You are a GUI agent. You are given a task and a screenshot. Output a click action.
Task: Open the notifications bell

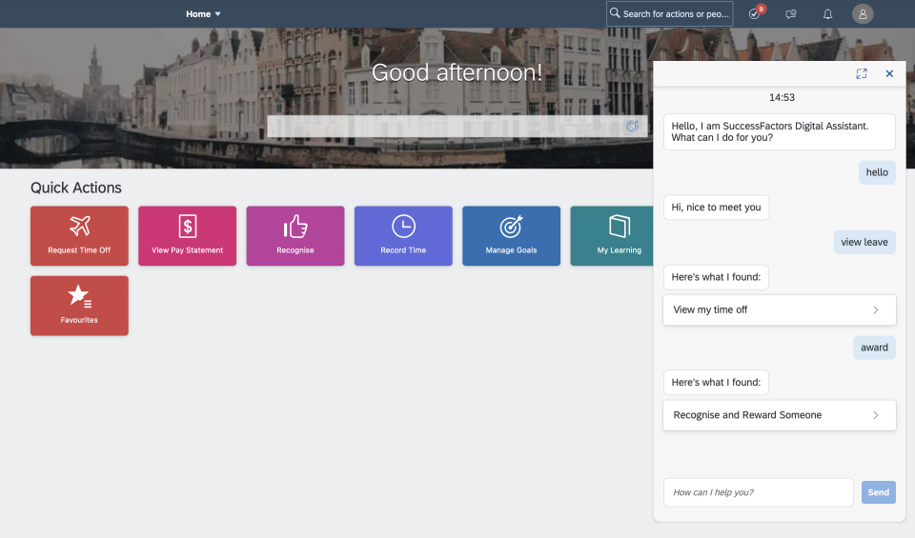click(827, 14)
